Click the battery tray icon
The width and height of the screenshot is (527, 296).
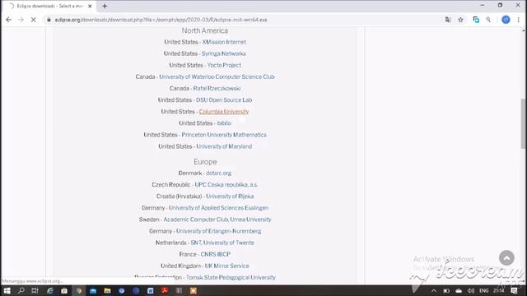click(x=446, y=290)
